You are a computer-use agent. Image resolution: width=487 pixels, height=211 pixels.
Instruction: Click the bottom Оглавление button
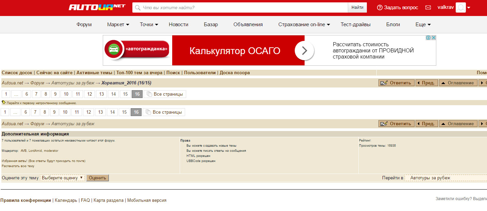[x=458, y=124]
